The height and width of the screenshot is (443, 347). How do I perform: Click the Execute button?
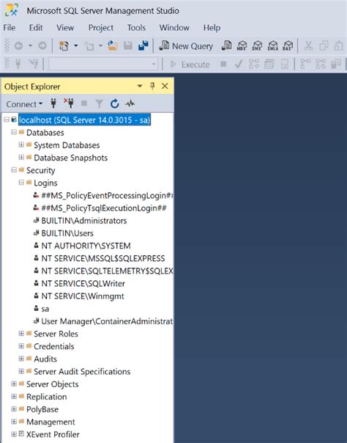pyautogui.click(x=190, y=65)
